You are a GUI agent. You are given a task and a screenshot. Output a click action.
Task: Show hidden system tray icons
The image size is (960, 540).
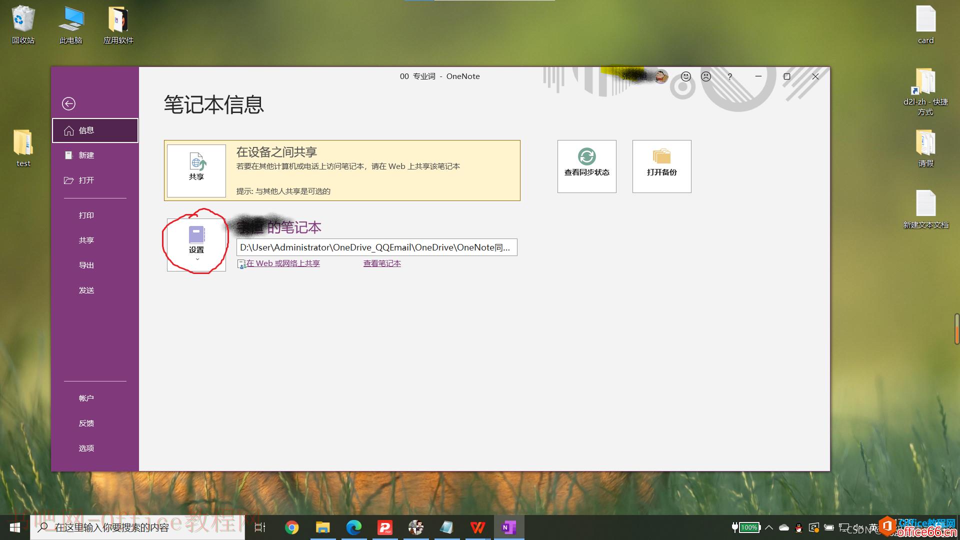(769, 527)
